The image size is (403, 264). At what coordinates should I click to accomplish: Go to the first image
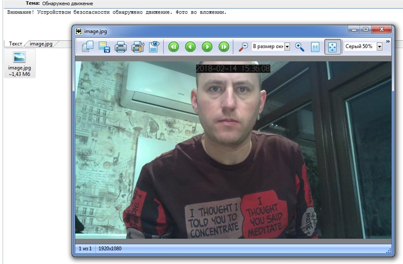[x=174, y=47]
